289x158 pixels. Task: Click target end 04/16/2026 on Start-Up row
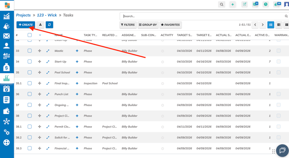pyautogui.click(x=204, y=62)
